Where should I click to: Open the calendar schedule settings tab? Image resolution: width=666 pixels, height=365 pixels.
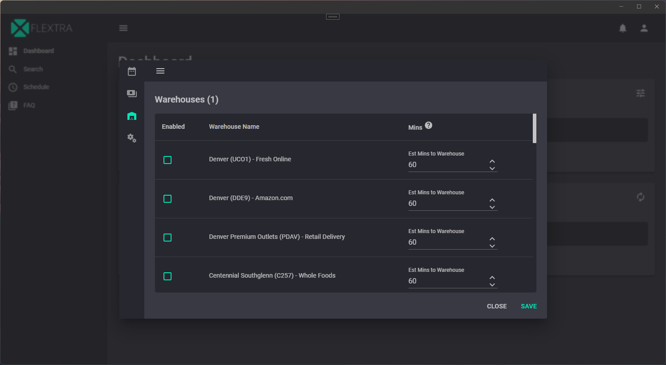pos(132,71)
